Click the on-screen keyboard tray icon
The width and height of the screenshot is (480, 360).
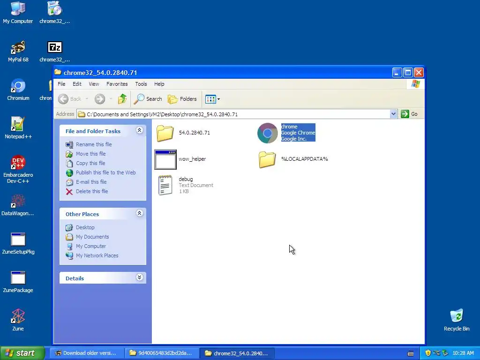pos(411,353)
